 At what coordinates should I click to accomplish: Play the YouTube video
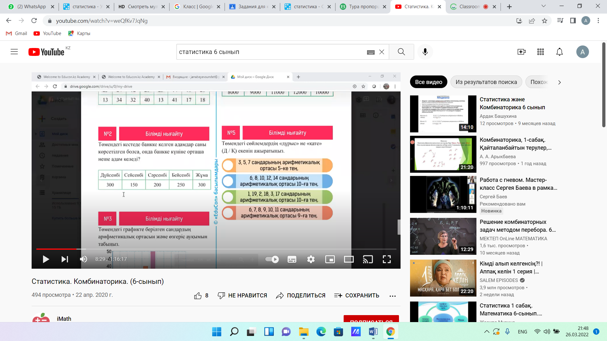coord(46,259)
